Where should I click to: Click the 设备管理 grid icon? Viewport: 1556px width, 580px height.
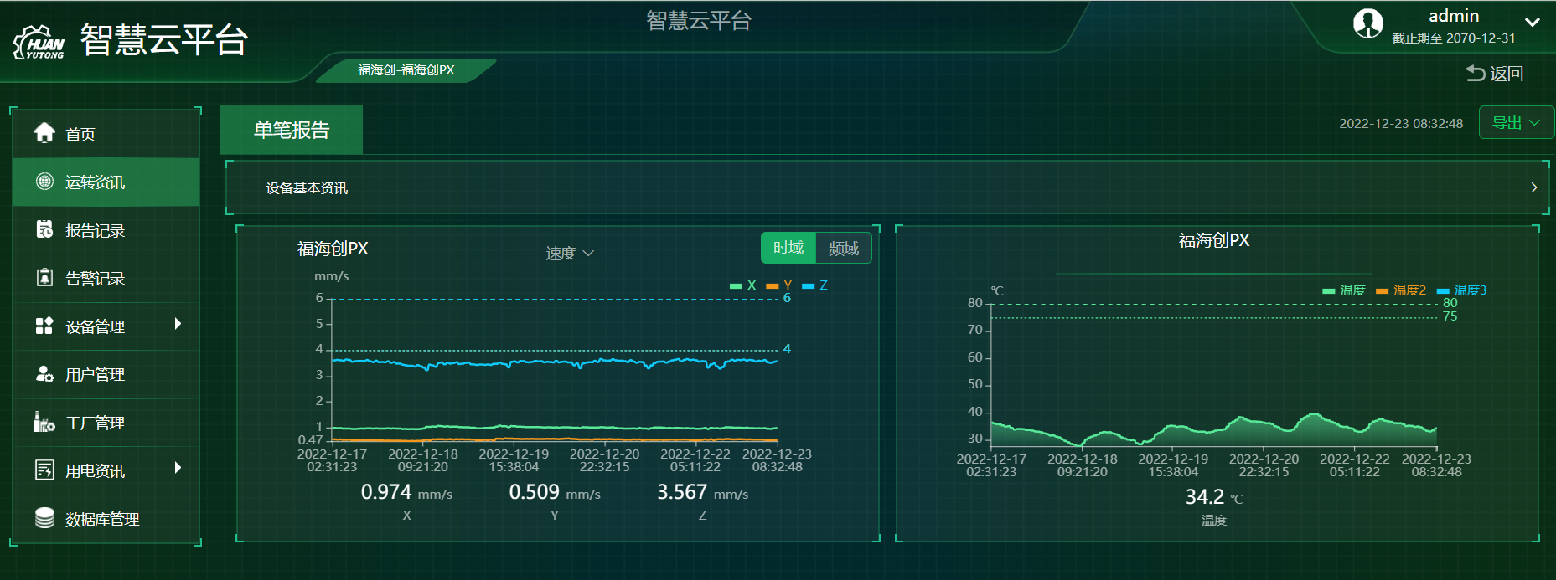pyautogui.click(x=44, y=326)
